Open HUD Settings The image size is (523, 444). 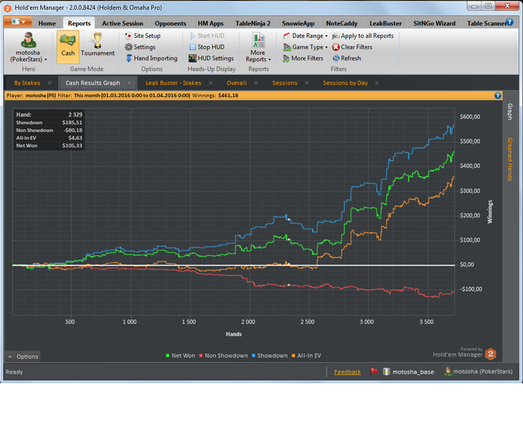(x=211, y=58)
